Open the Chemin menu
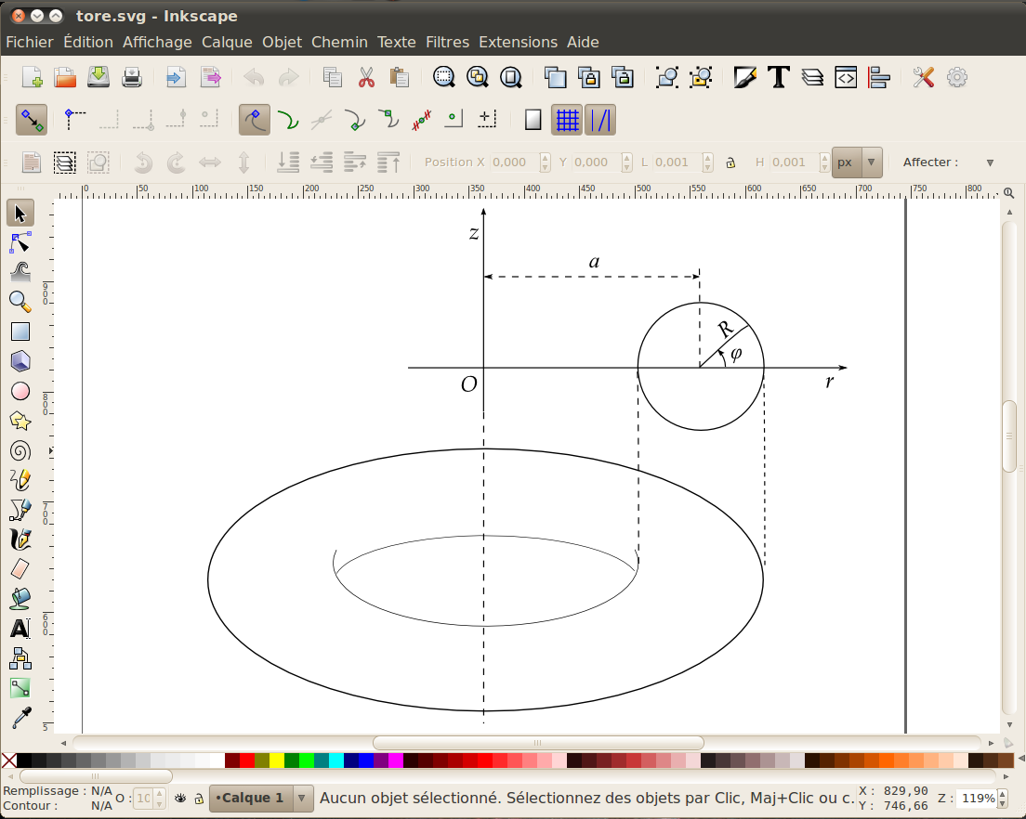 [339, 42]
